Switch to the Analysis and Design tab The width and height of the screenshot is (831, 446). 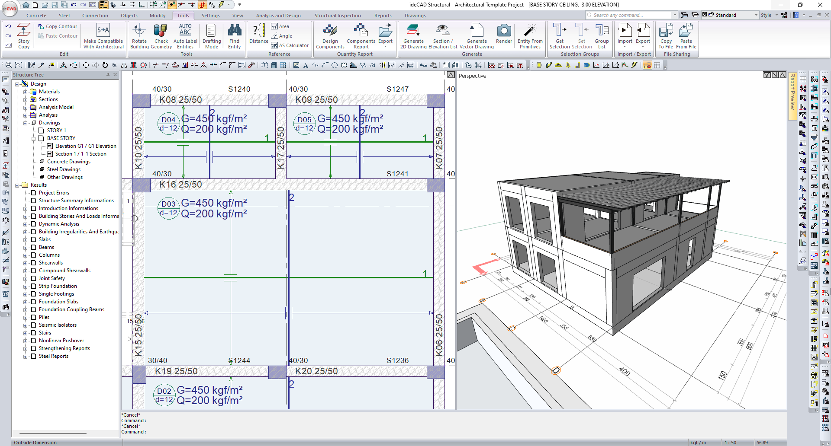point(278,16)
